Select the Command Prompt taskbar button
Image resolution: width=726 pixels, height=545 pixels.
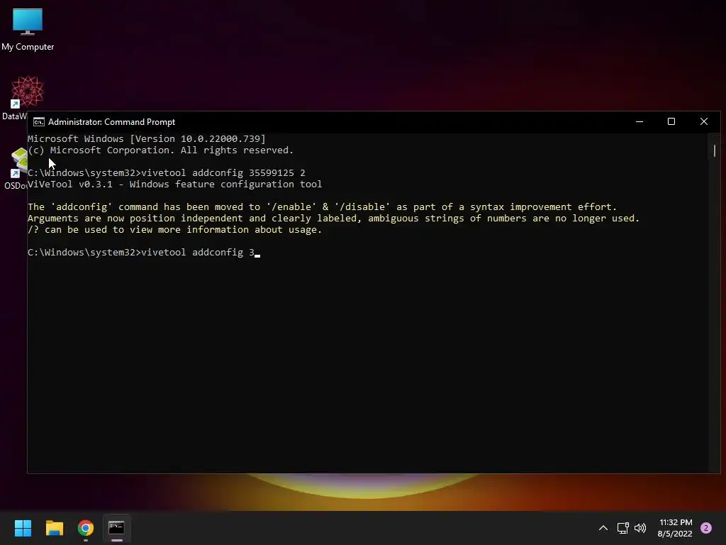coord(117,528)
